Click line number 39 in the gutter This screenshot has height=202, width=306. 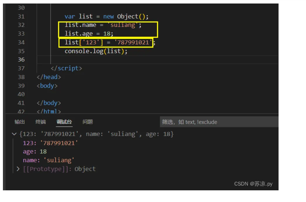[x=21, y=86]
